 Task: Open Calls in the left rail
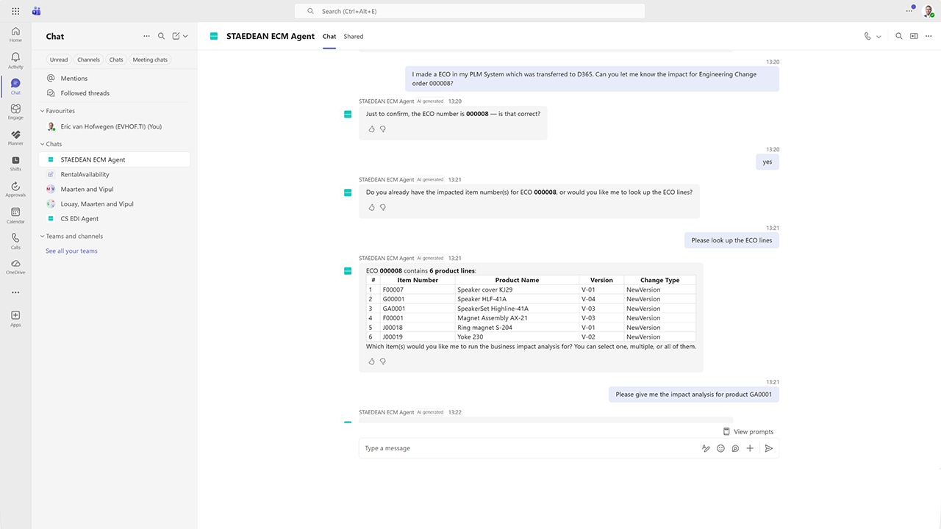15,241
